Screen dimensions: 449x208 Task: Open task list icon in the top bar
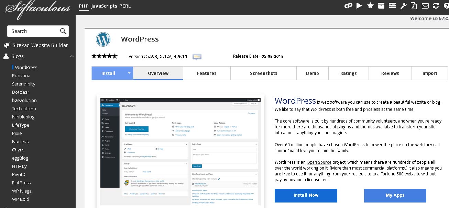tap(392, 5)
